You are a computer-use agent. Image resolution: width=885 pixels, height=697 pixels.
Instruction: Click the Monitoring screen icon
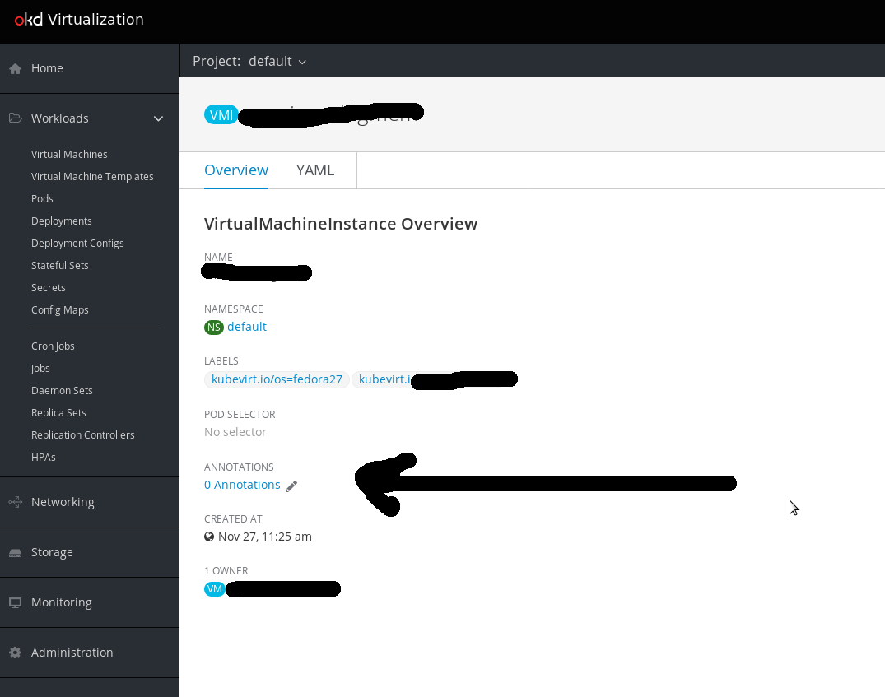pyautogui.click(x=16, y=602)
